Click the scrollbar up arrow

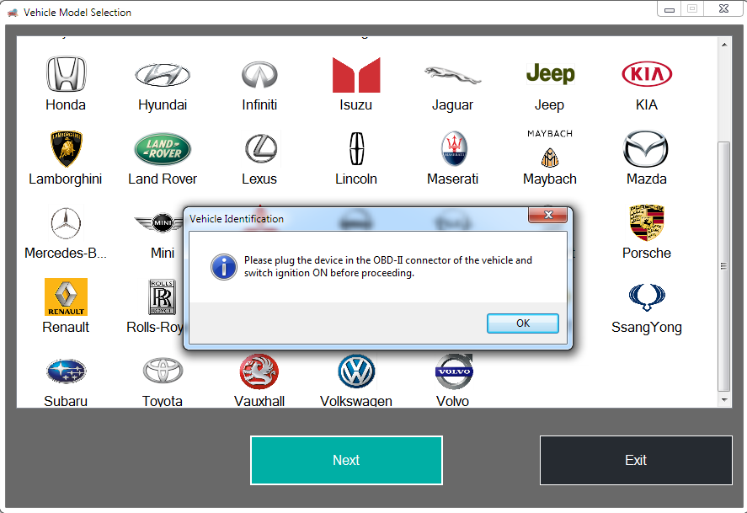pos(724,45)
